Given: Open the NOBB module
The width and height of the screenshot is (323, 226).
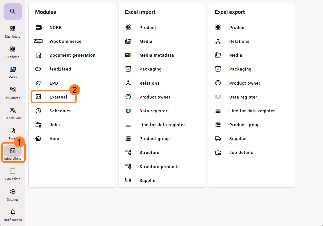Looking at the screenshot, I should (x=55, y=27).
